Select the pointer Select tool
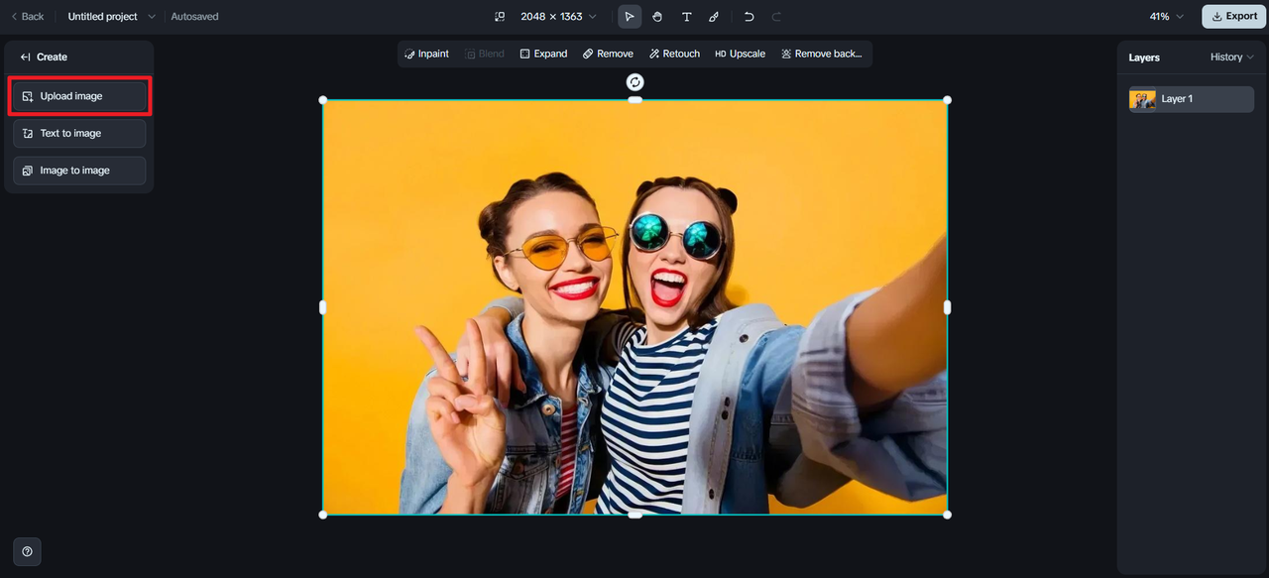Image resolution: width=1269 pixels, height=578 pixels. (630, 17)
